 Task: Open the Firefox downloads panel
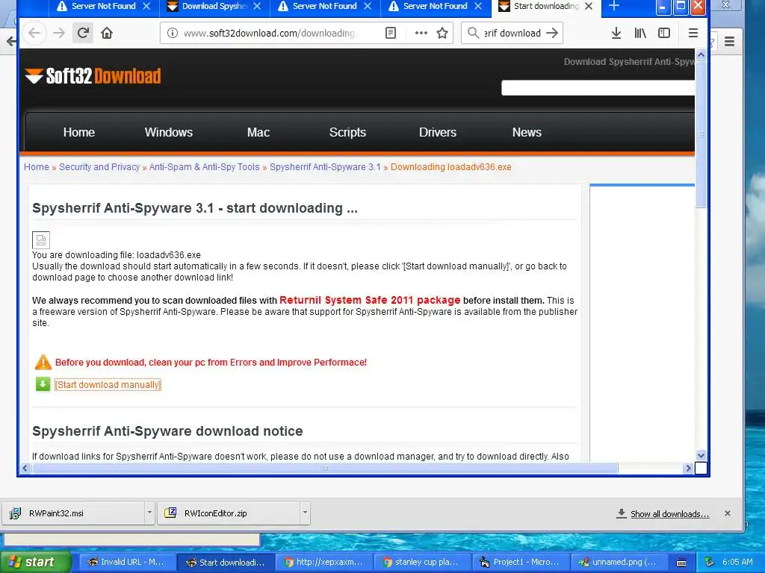point(616,33)
